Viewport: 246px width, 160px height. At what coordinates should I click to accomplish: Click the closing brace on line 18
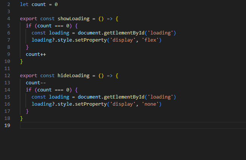click(21, 118)
